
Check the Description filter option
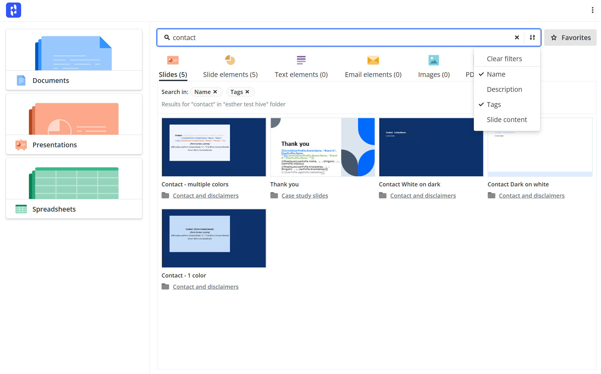pos(507,89)
